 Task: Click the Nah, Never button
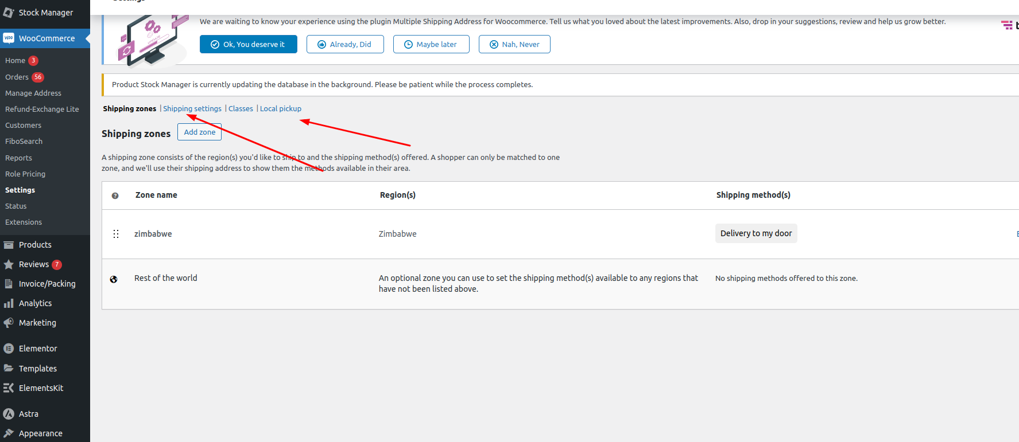pos(514,44)
